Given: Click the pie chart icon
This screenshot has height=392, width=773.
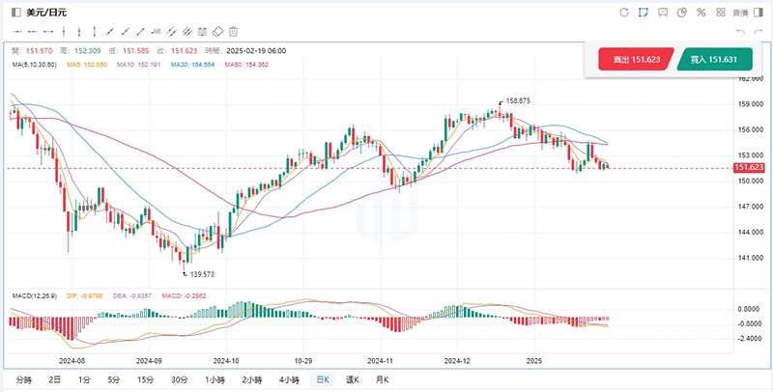Looking at the screenshot, I should tap(682, 13).
